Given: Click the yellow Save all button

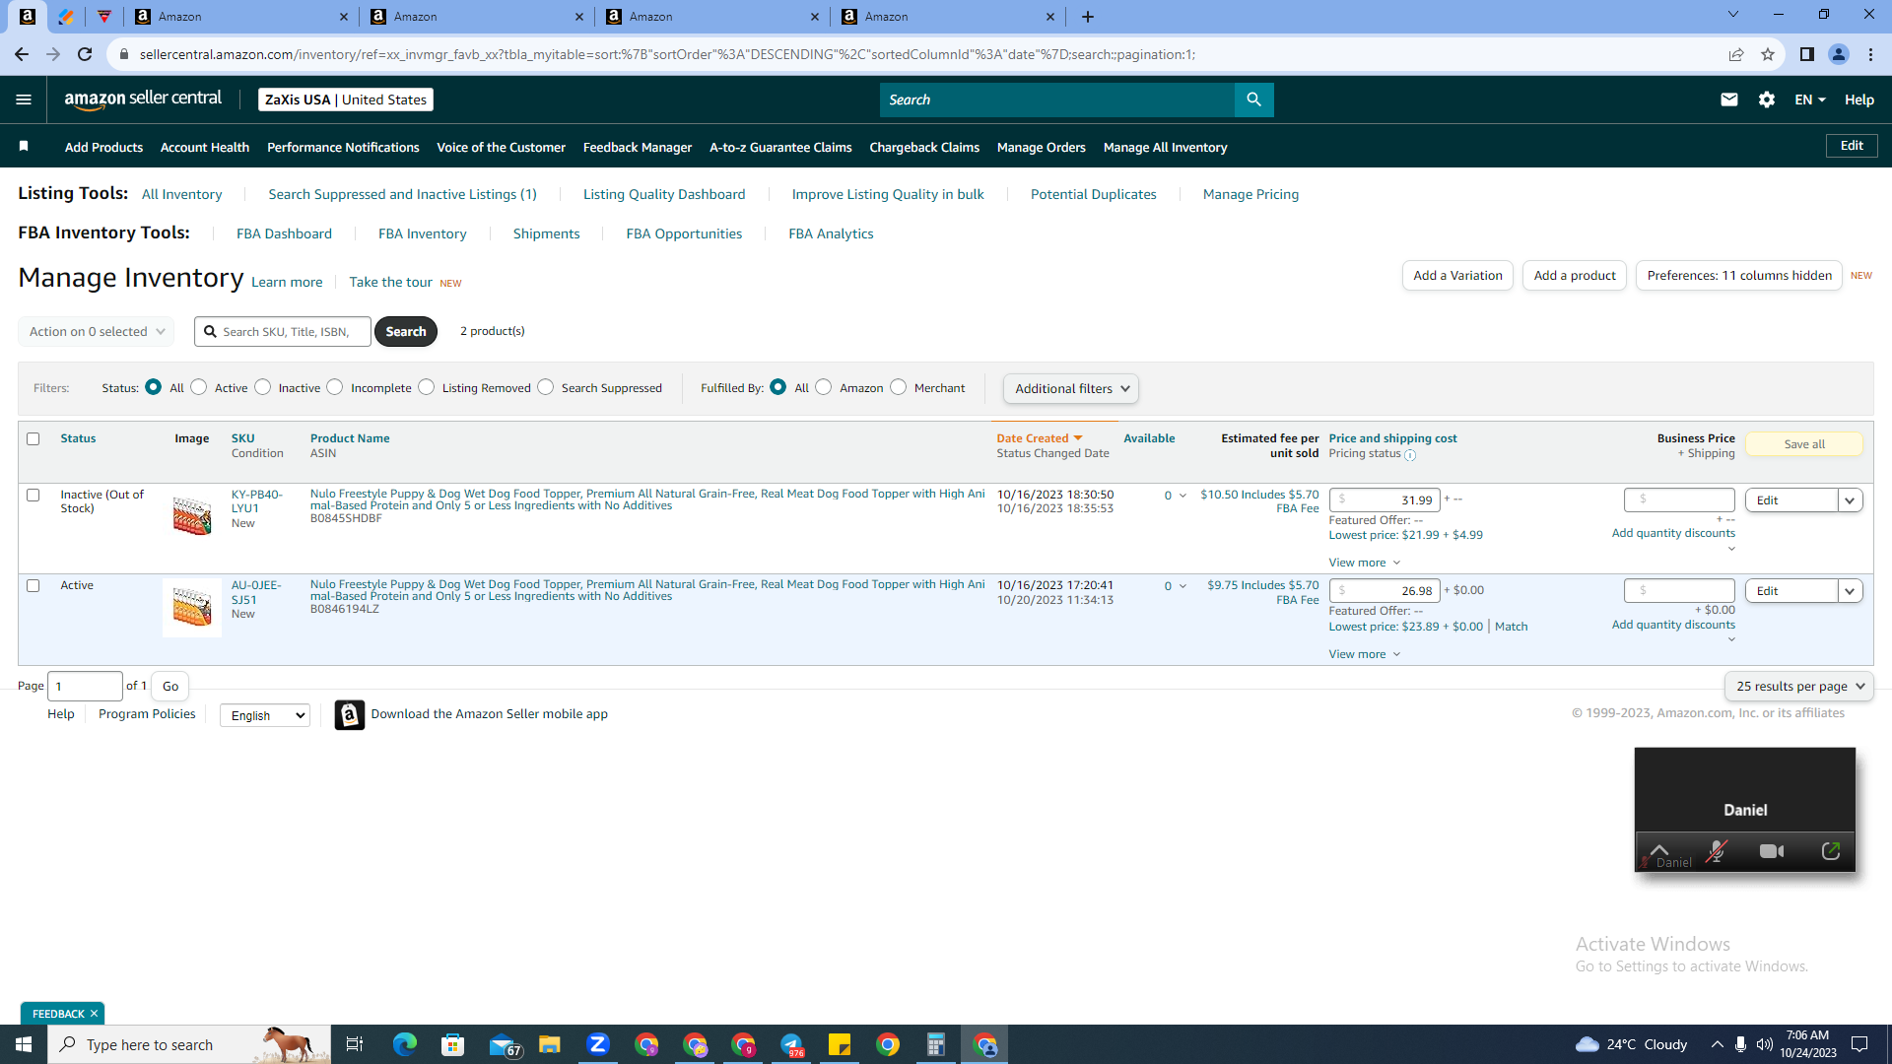Looking at the screenshot, I should pyautogui.click(x=1804, y=444).
